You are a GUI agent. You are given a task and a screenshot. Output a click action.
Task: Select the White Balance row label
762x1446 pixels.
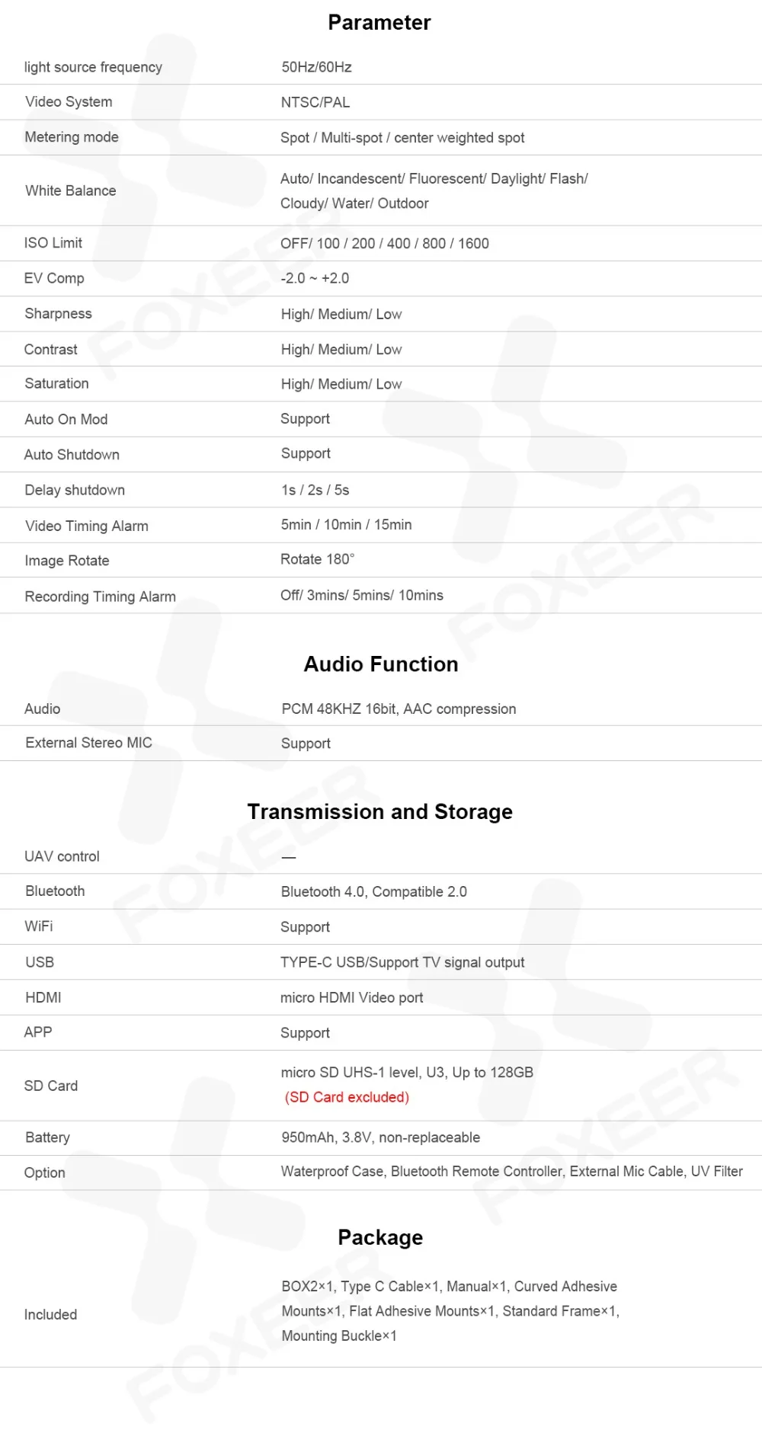(x=71, y=190)
